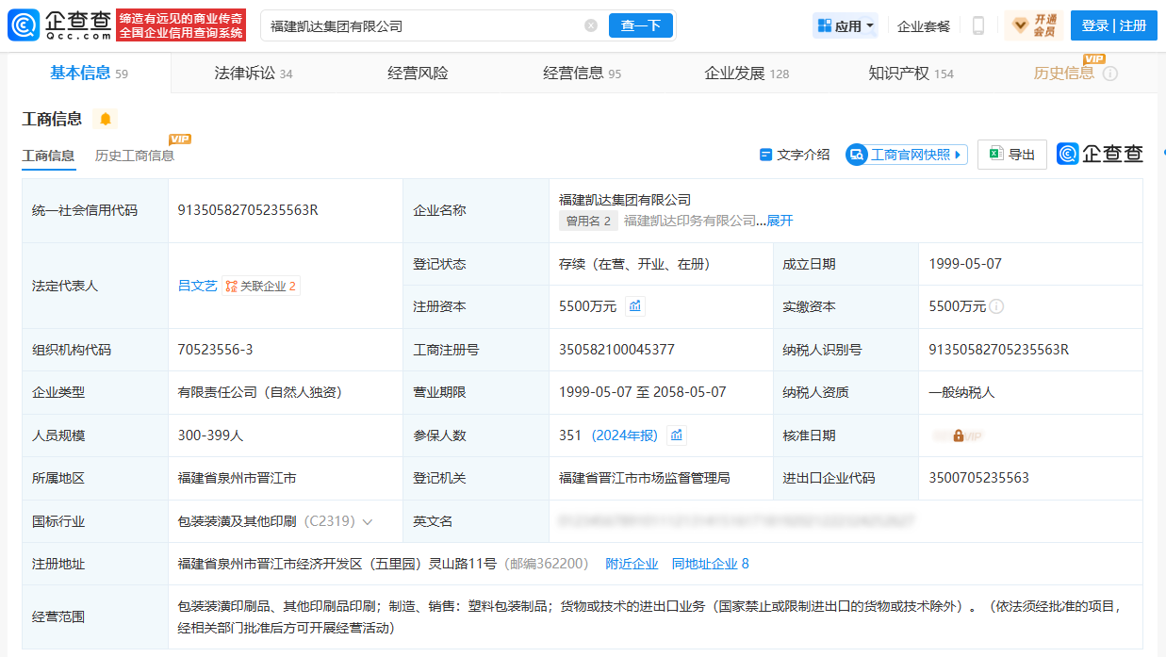
Task: Click info icon beside 历史信息 tab
Action: pos(1110,74)
